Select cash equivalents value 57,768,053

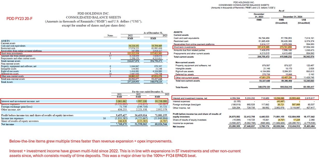click(286, 38)
